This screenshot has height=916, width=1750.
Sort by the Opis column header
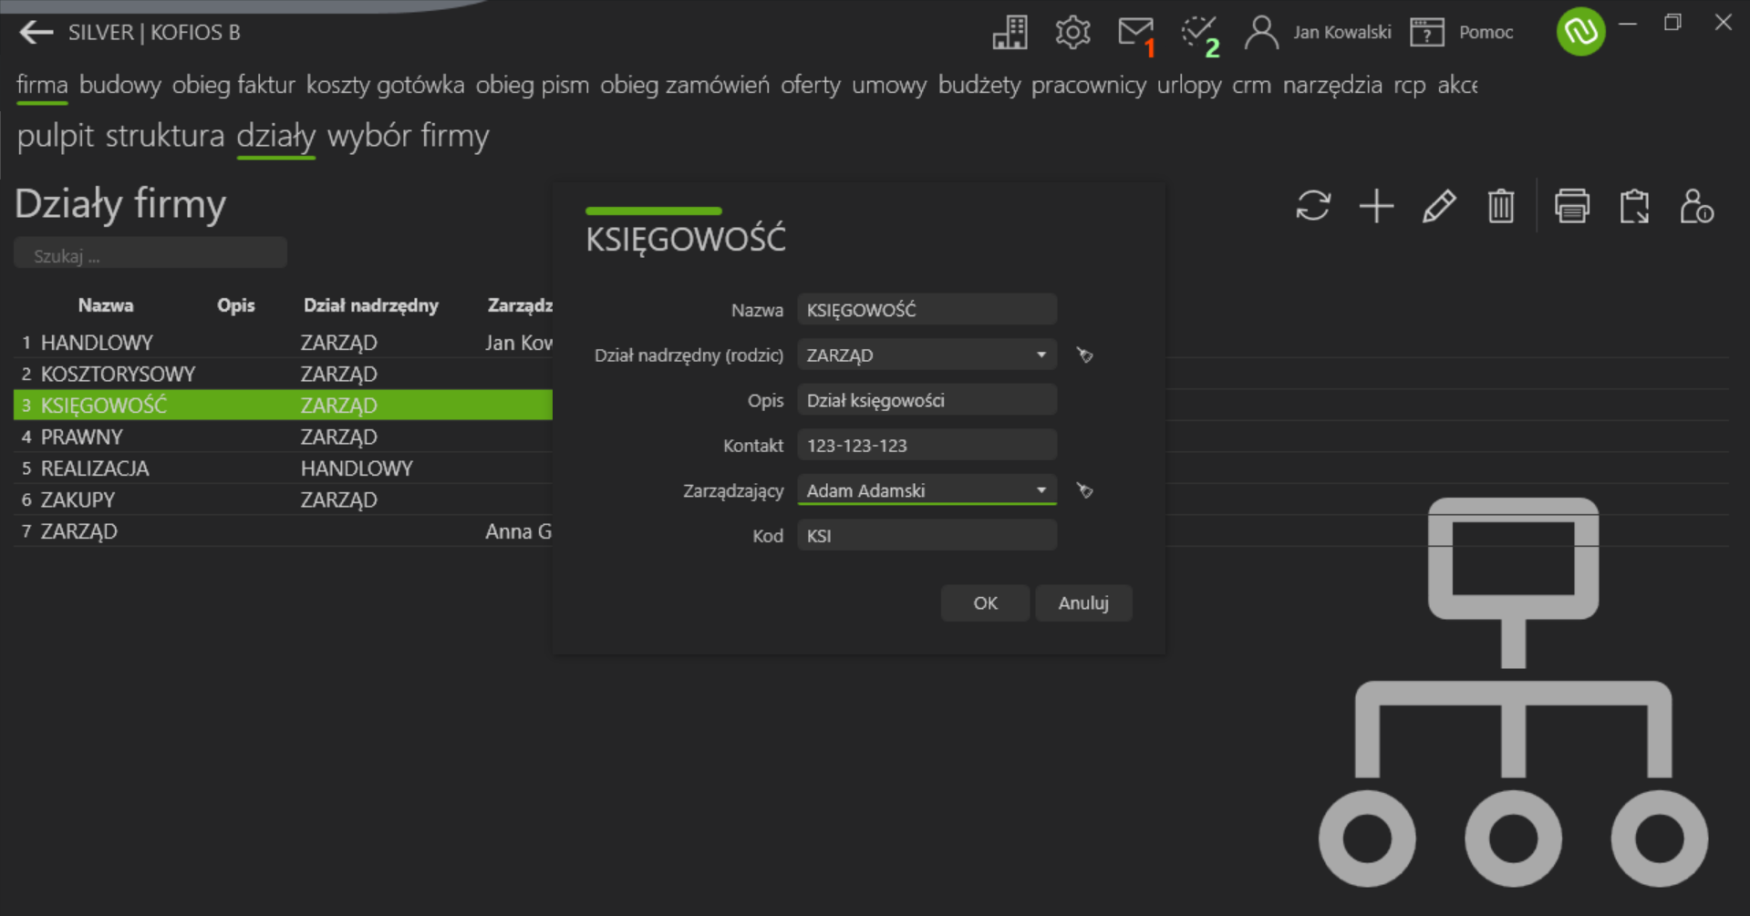tap(235, 305)
